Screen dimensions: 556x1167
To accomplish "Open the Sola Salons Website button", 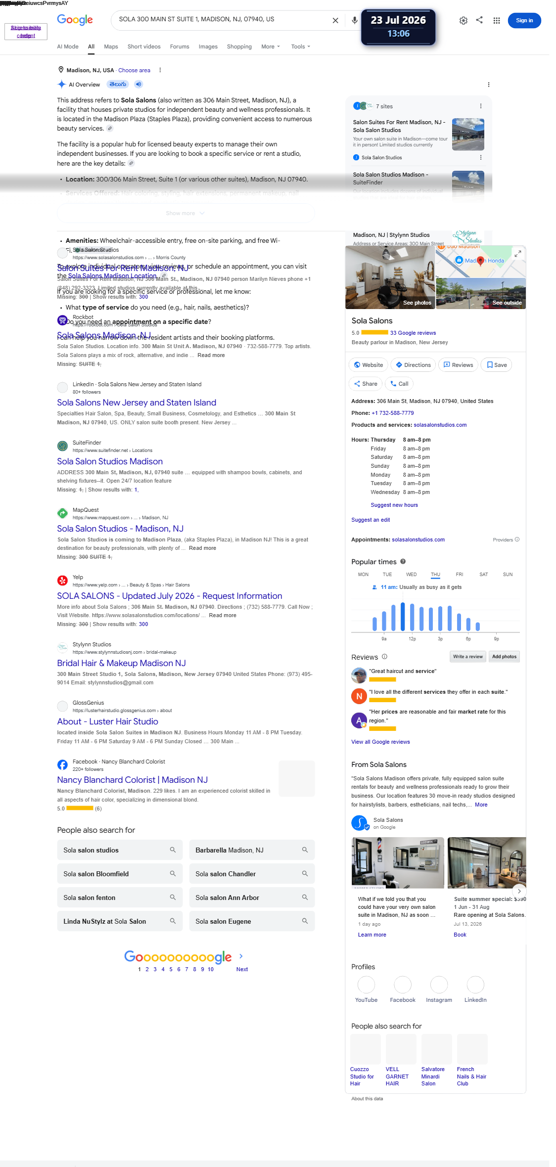I will (x=369, y=365).
